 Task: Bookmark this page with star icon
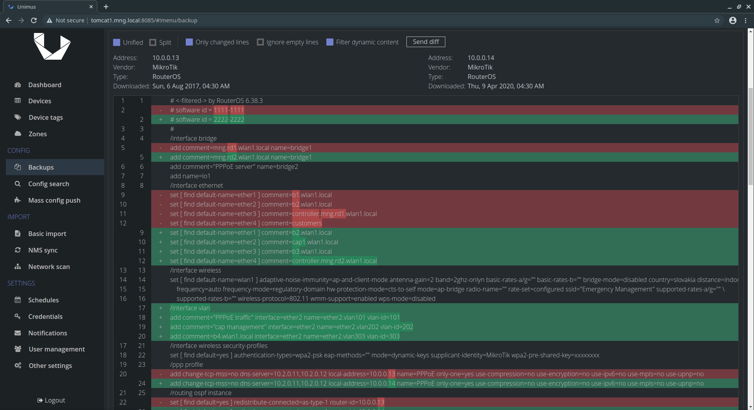point(717,20)
